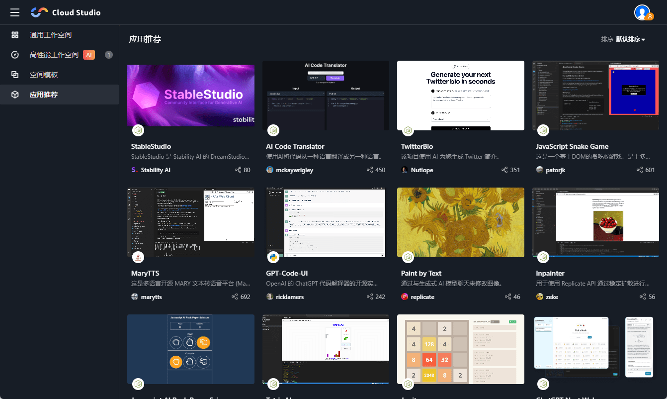667x399 pixels.
Task: Click the Nutlope author avatar
Action: tap(405, 170)
